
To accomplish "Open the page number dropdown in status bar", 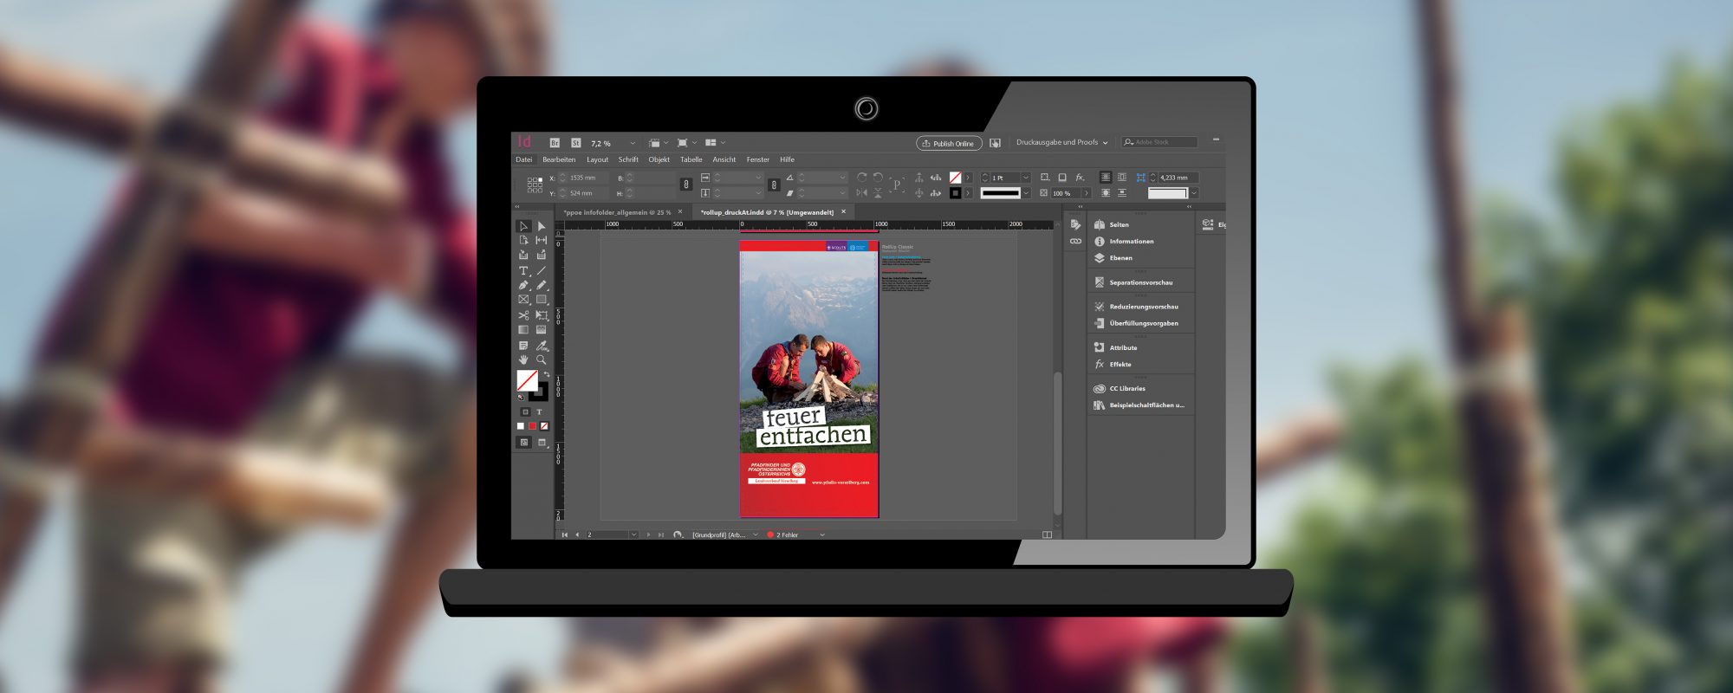I will (x=633, y=535).
